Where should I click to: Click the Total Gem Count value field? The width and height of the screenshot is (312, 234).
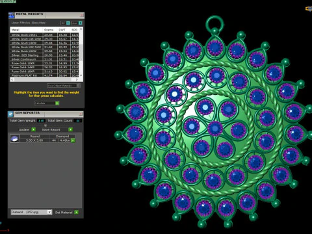[77, 121]
